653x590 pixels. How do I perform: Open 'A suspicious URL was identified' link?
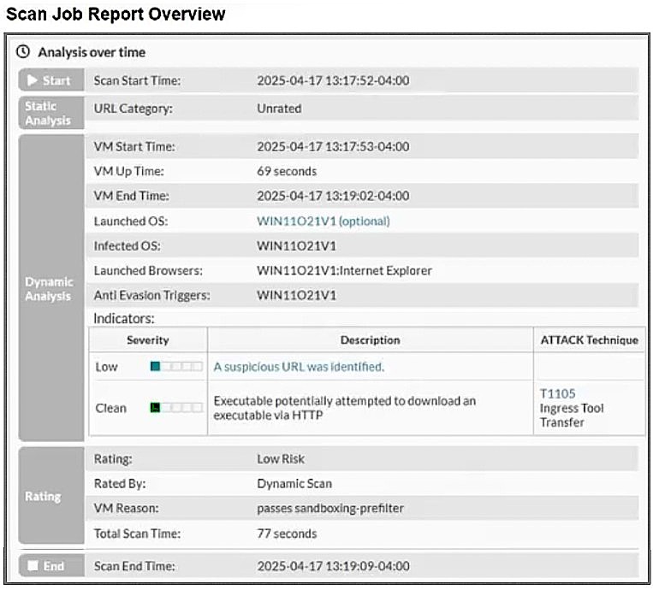coord(299,367)
